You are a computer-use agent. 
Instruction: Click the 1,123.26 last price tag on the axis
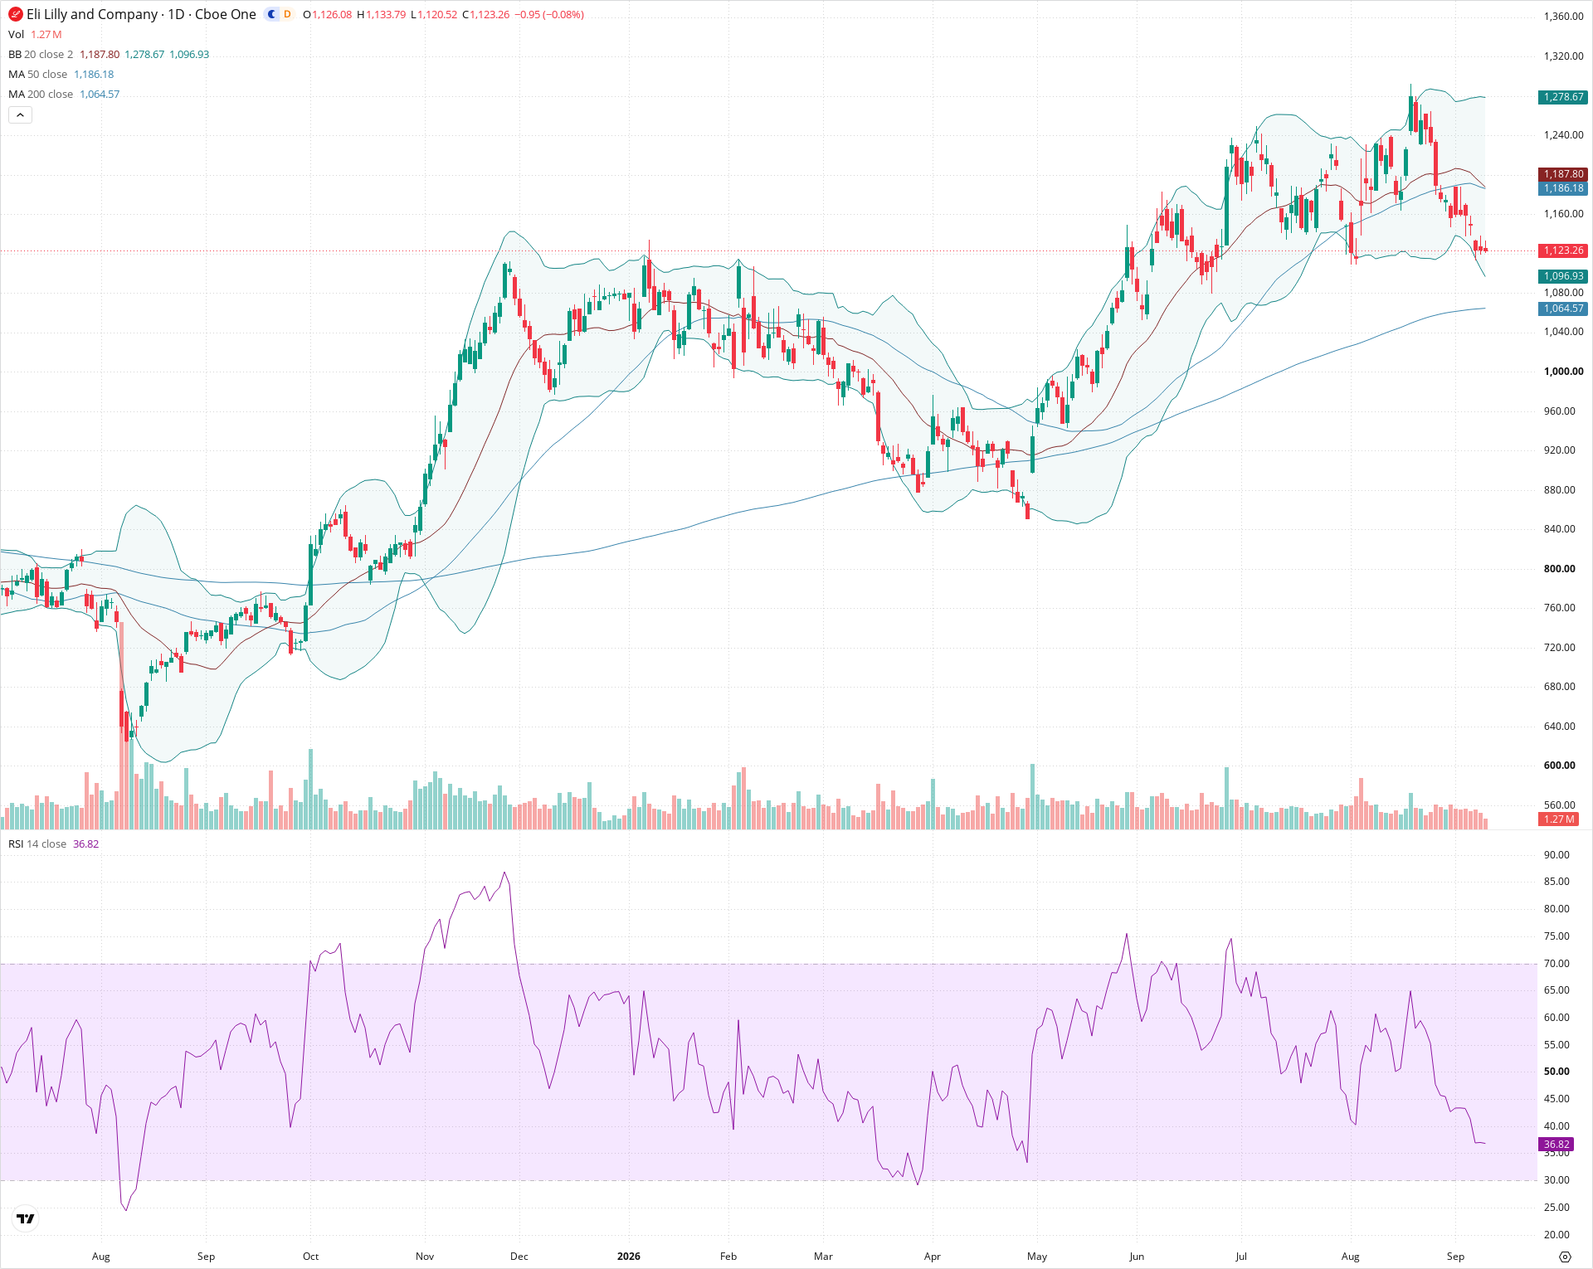[x=1563, y=250]
